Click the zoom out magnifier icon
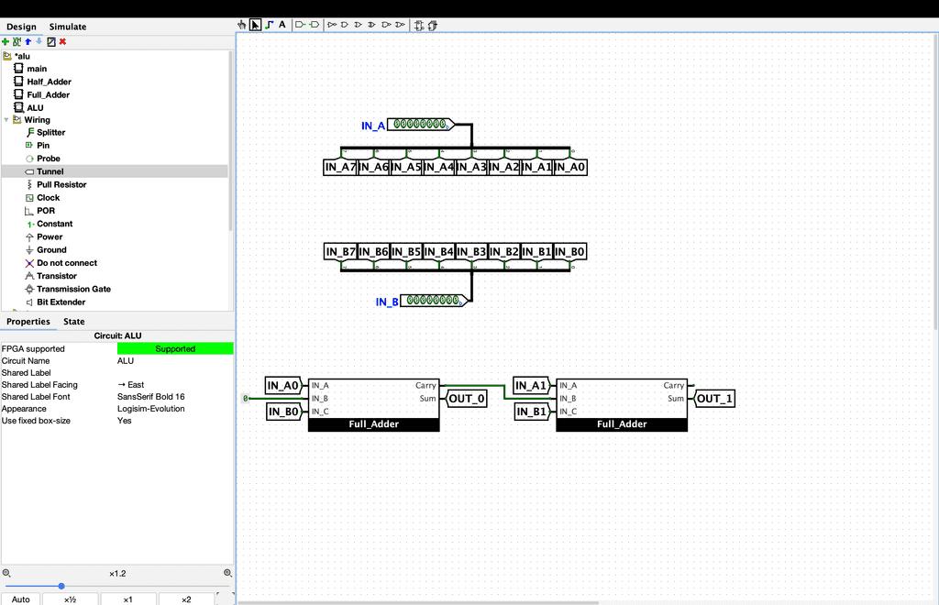 (x=6, y=573)
